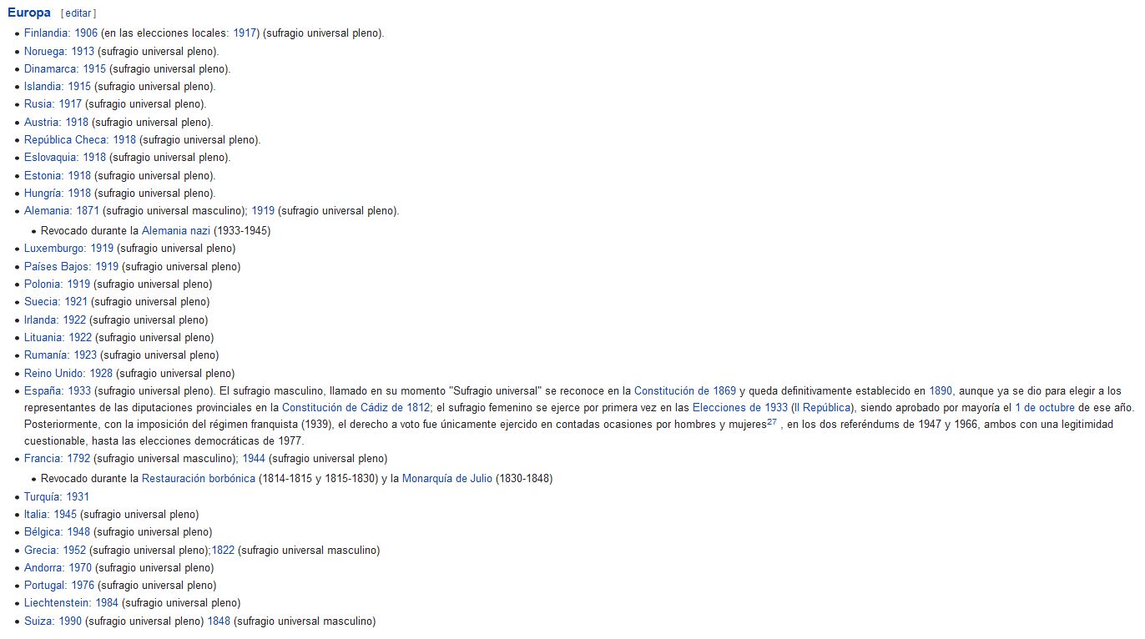
Task: Open the 'Monarquía de Julio' link
Action: pos(447,479)
